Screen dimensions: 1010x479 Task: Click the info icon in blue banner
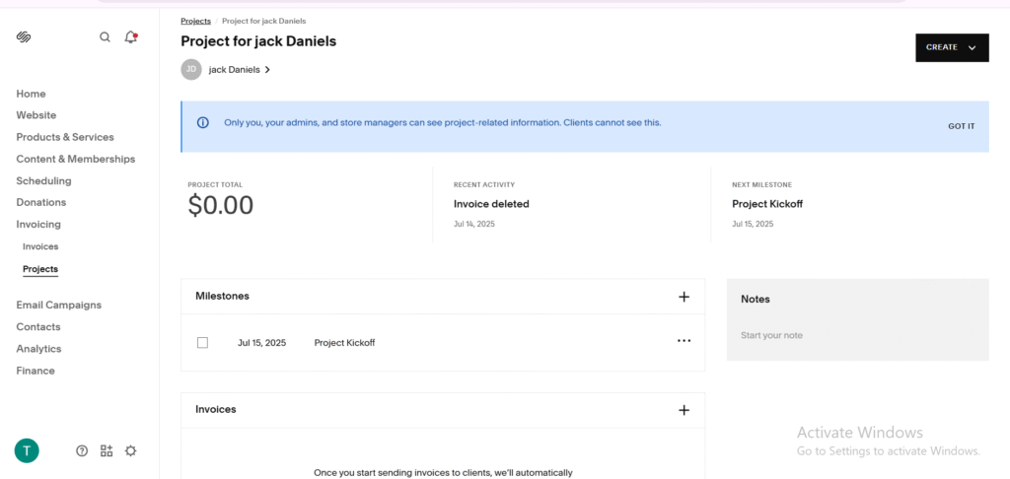coord(203,122)
